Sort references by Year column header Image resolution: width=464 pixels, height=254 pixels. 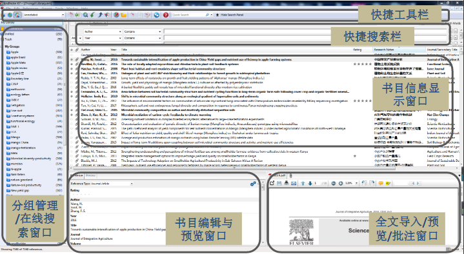point(114,50)
